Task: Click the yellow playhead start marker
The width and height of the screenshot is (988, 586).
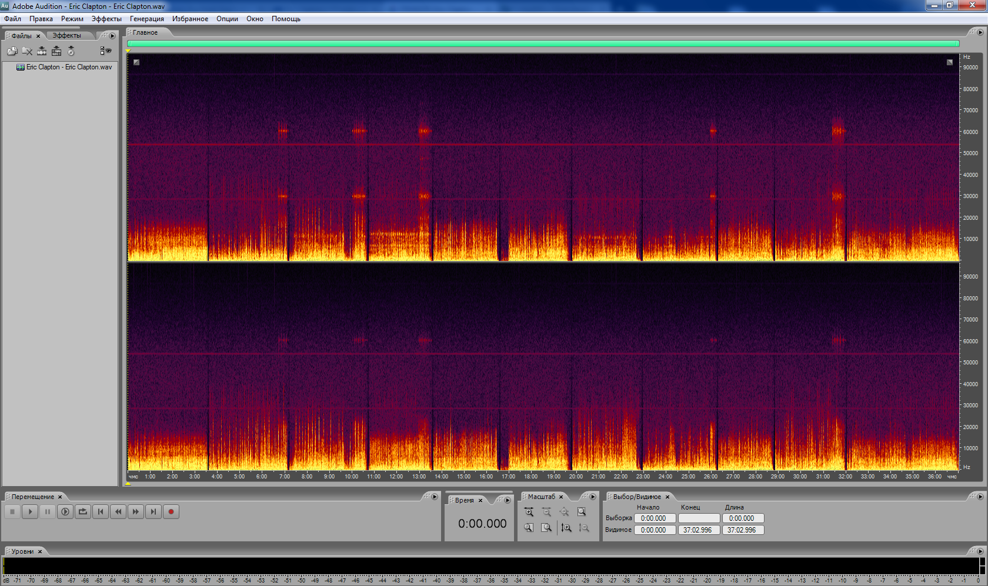Action: pyautogui.click(x=128, y=51)
